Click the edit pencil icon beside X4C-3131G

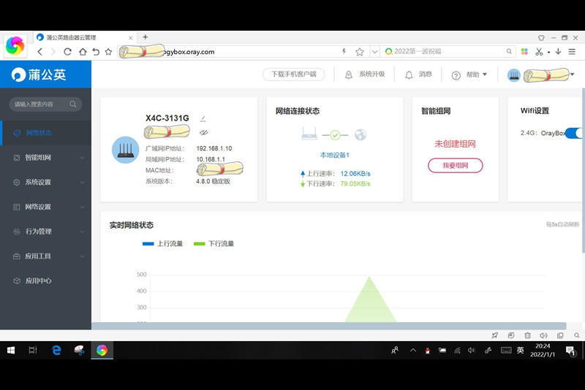tap(203, 119)
